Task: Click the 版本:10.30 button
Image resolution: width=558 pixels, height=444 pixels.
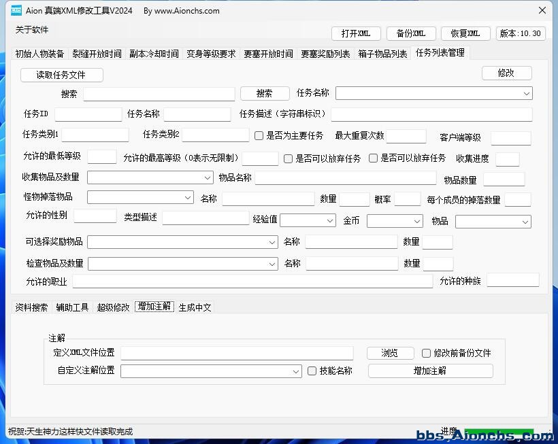Action: coord(521,33)
